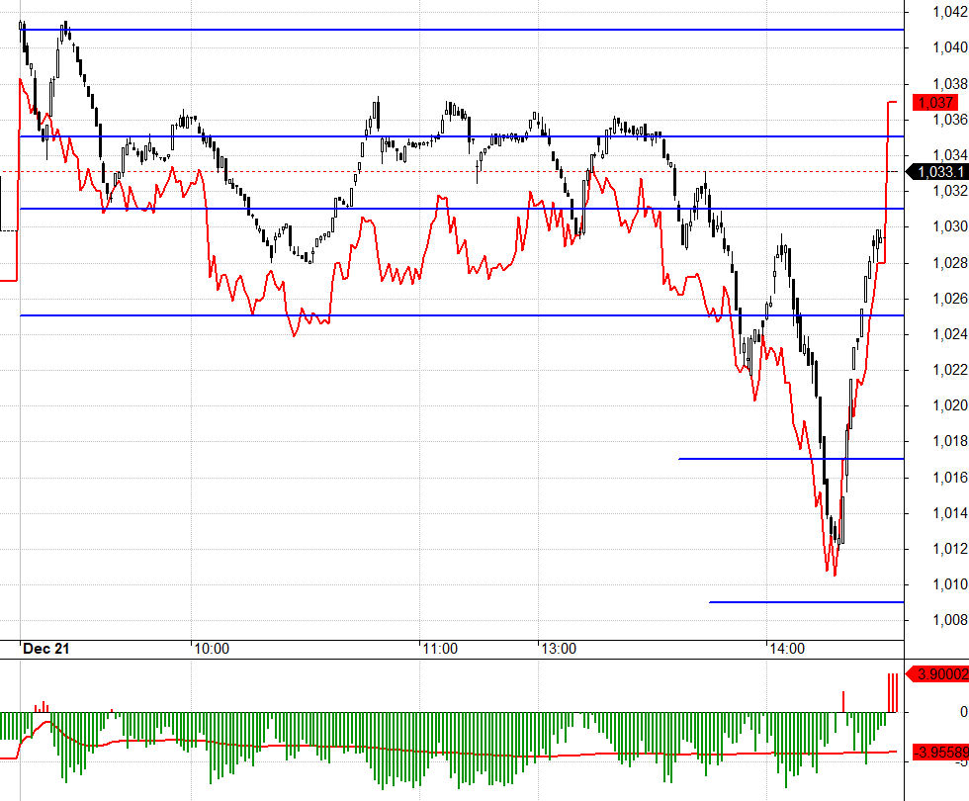Click the 13:00 time axis label
Viewport: 969px width, 801px height.
(559, 649)
